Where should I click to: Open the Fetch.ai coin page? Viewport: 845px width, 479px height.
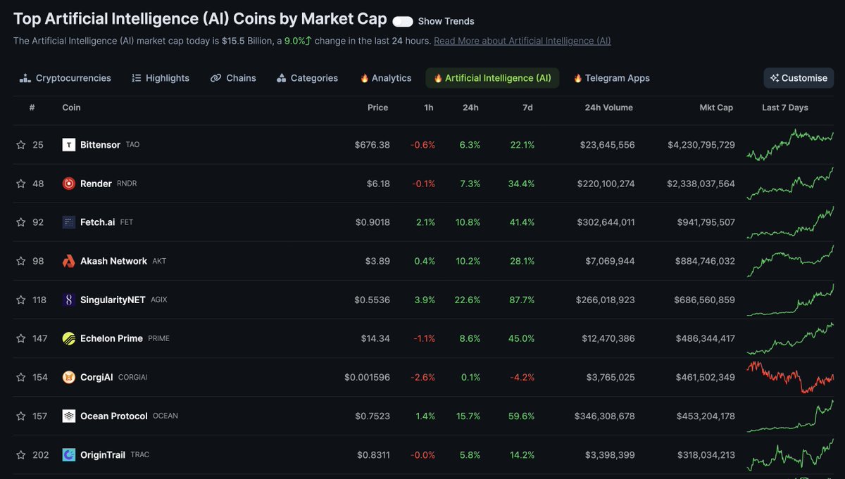pyautogui.click(x=98, y=222)
